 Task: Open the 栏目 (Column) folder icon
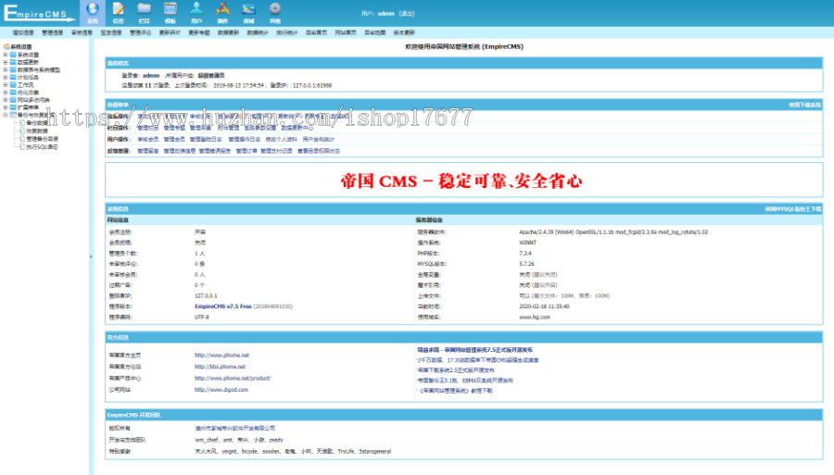[x=145, y=9]
